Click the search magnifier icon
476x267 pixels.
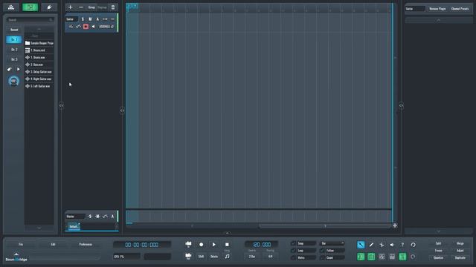point(51,20)
